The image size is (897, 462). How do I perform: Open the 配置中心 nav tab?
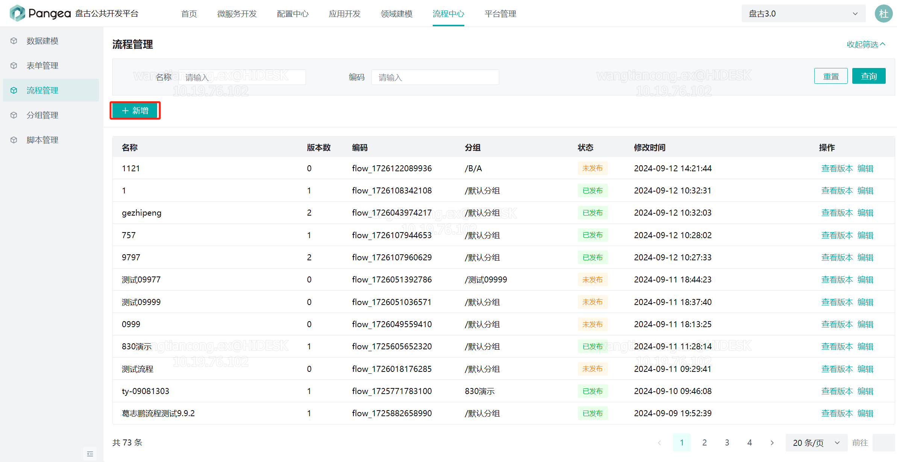pyautogui.click(x=293, y=14)
